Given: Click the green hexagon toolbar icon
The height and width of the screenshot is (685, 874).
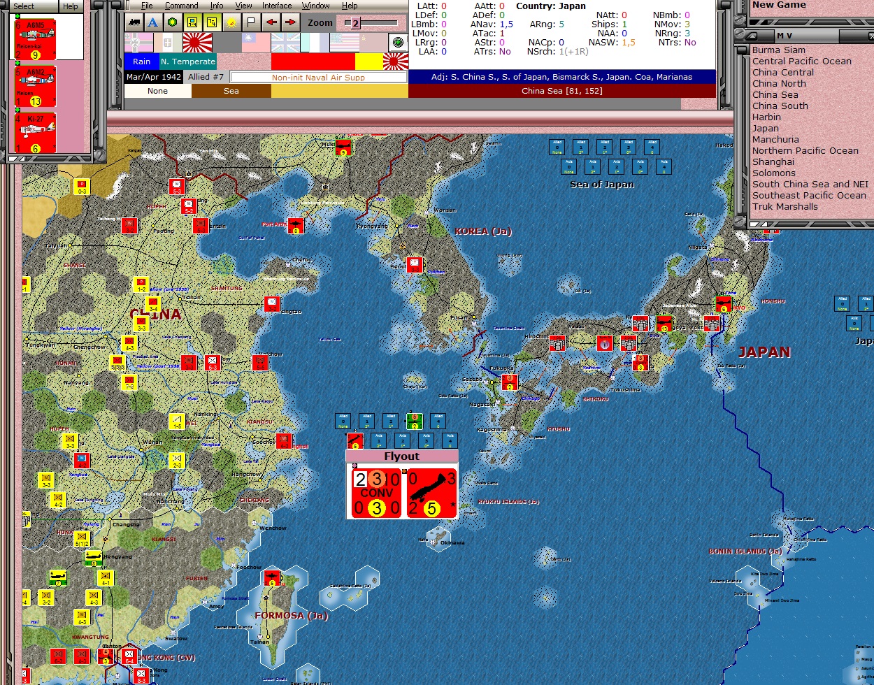Looking at the screenshot, I should click(x=173, y=22).
